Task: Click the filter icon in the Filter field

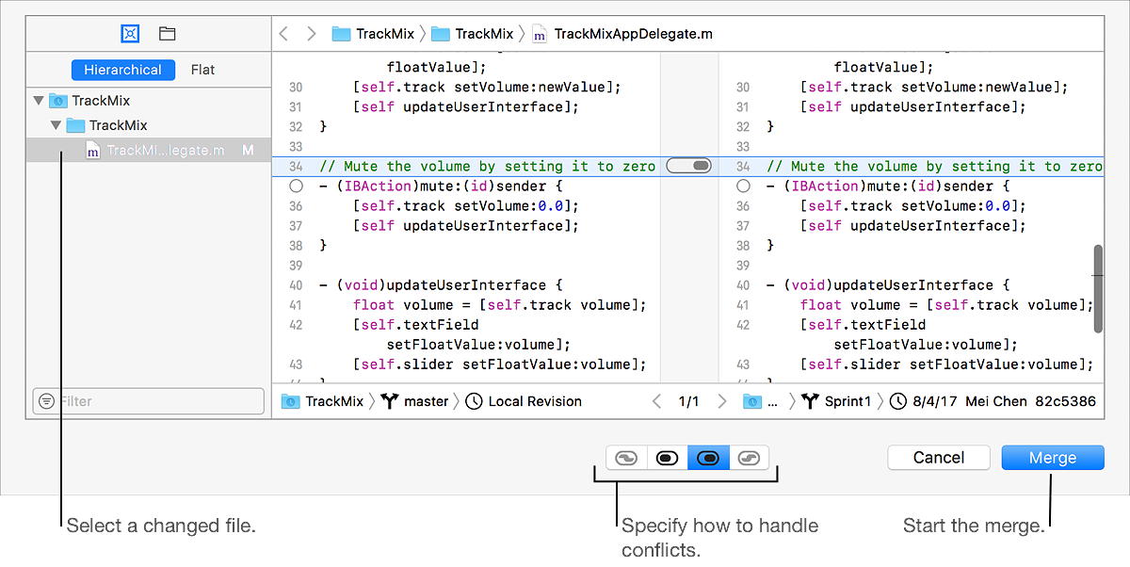Action: [x=47, y=400]
